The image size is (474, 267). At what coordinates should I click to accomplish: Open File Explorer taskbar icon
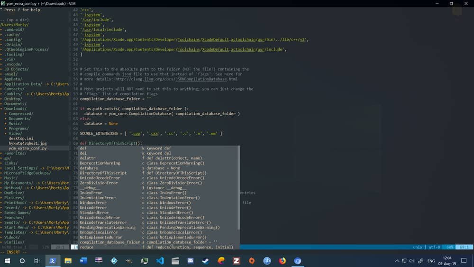pyautogui.click(x=68, y=261)
